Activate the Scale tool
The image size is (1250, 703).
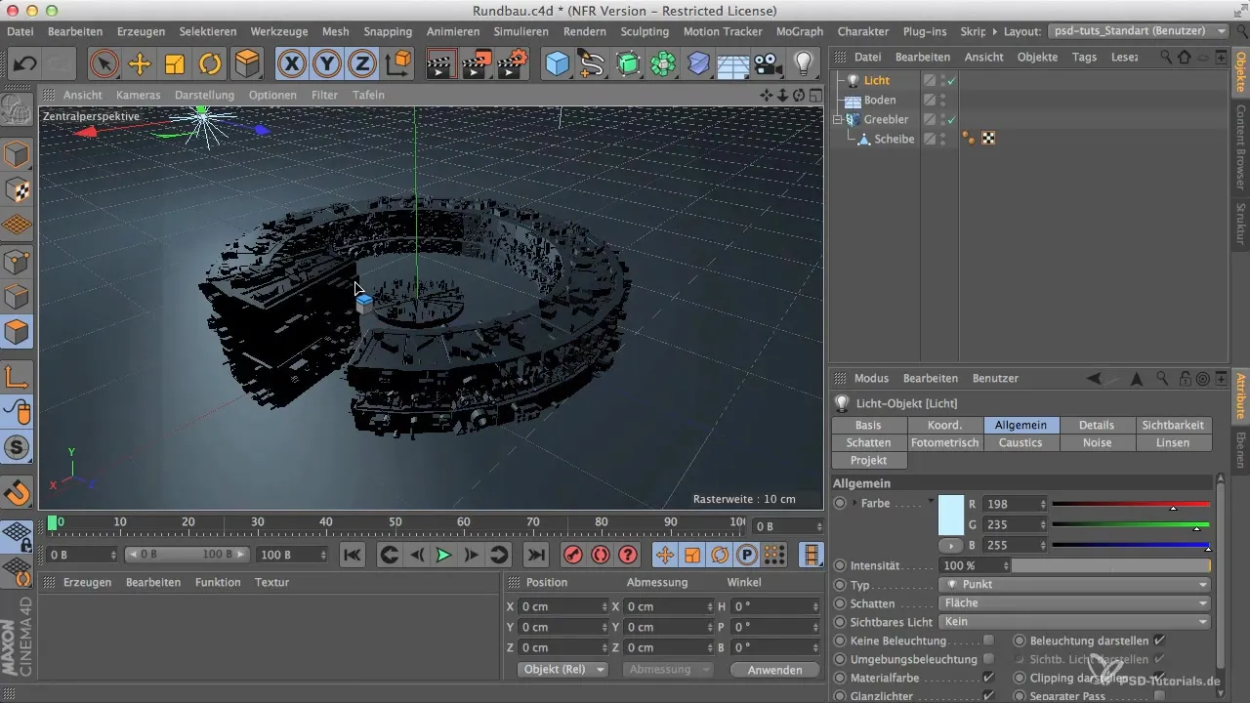click(175, 64)
